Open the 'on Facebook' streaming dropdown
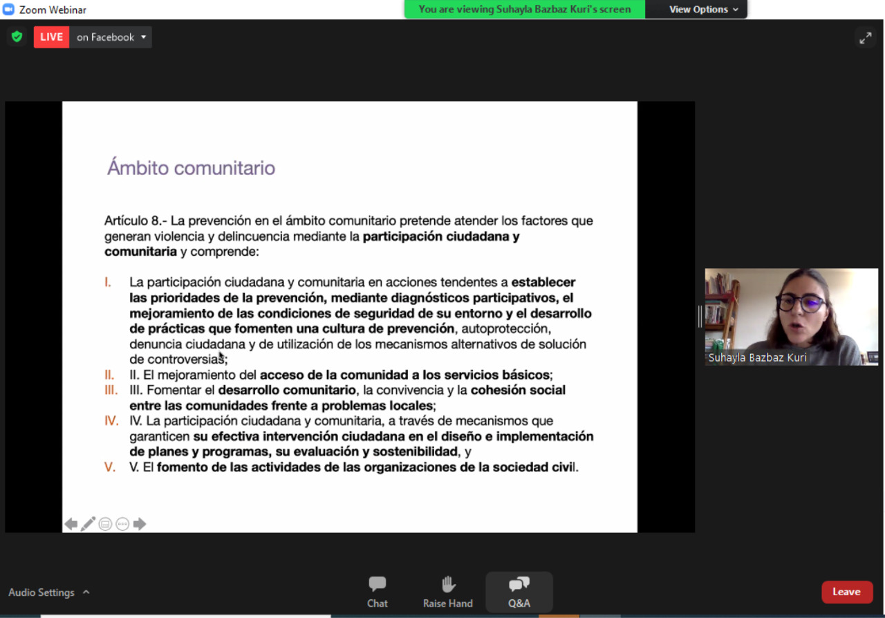Screen dimensions: 885x618 [x=111, y=37]
